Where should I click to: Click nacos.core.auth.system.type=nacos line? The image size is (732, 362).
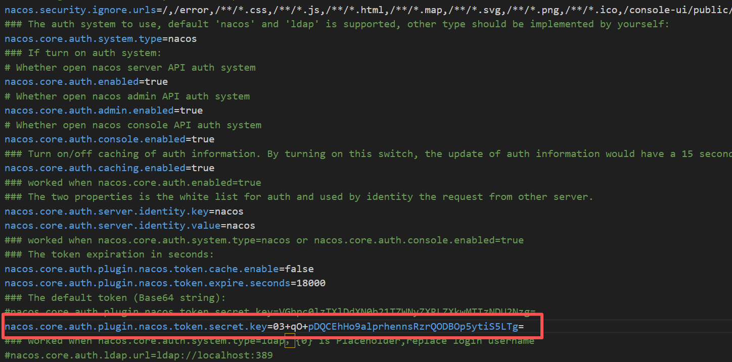101,38
